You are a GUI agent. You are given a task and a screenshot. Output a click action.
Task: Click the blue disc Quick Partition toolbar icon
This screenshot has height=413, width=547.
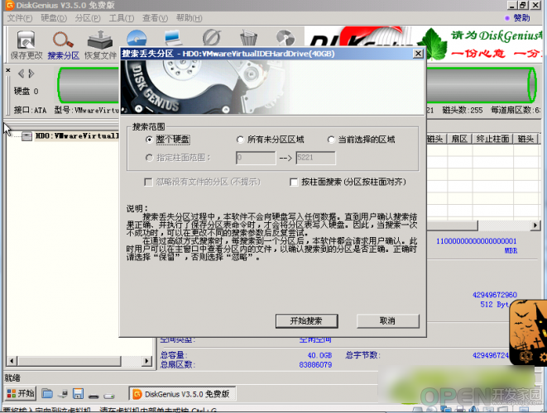click(137, 37)
